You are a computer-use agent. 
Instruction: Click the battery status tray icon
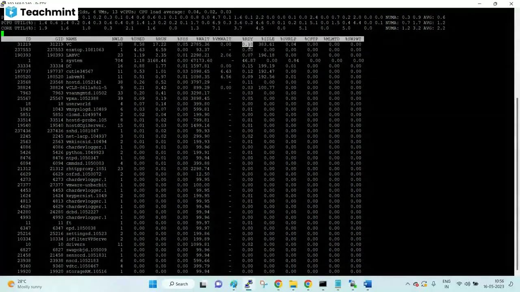pos(476,284)
